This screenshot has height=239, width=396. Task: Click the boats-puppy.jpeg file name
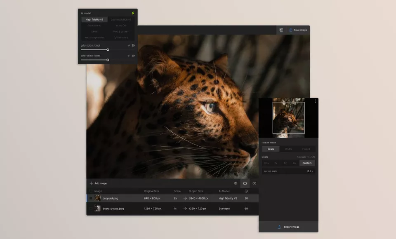113,209
